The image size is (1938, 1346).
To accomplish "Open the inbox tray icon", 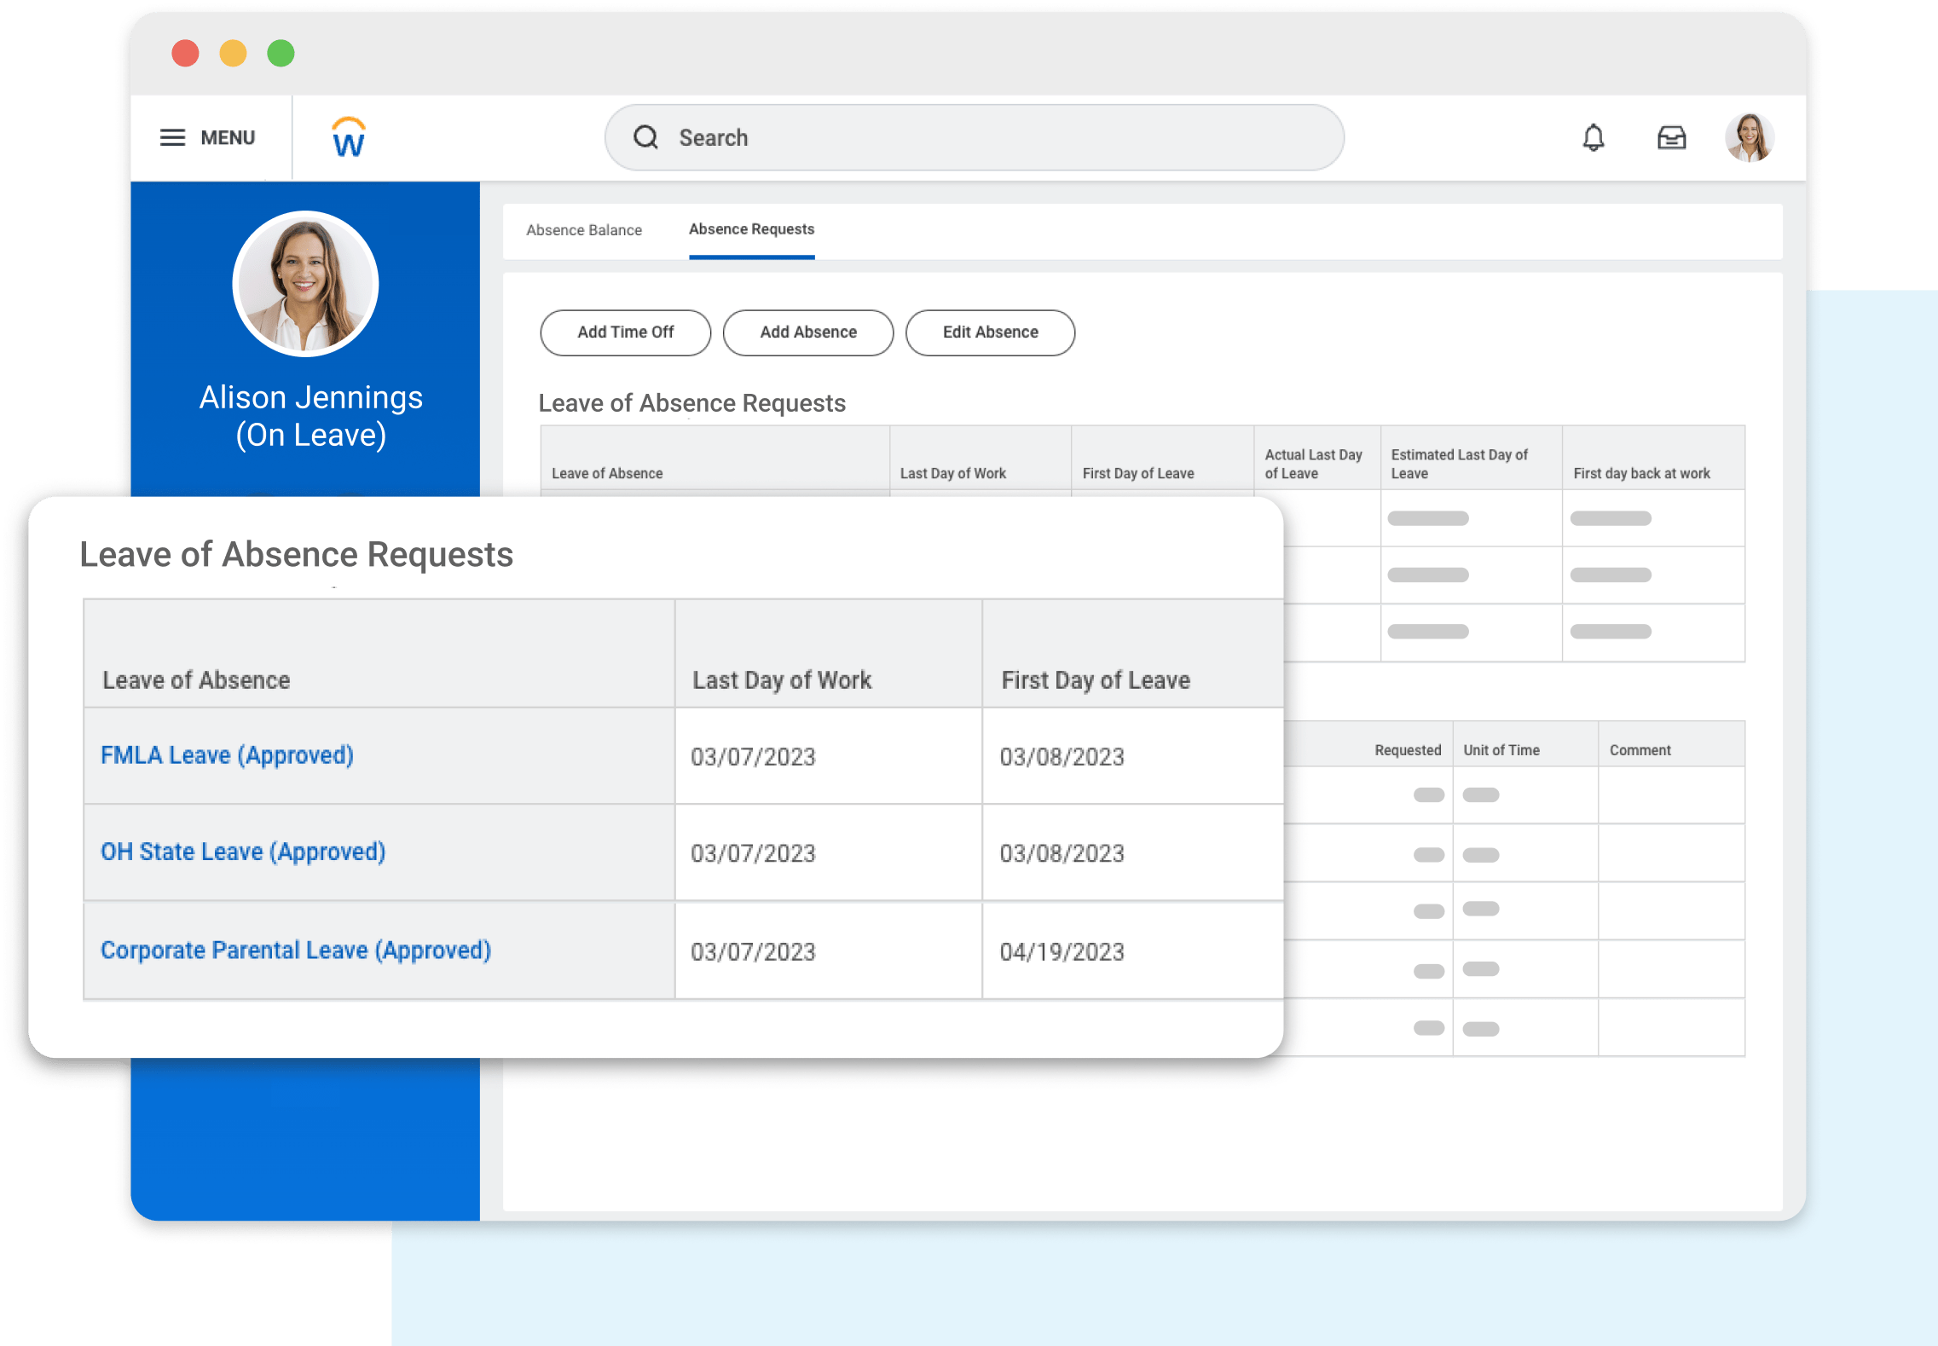I will 1671,137.
